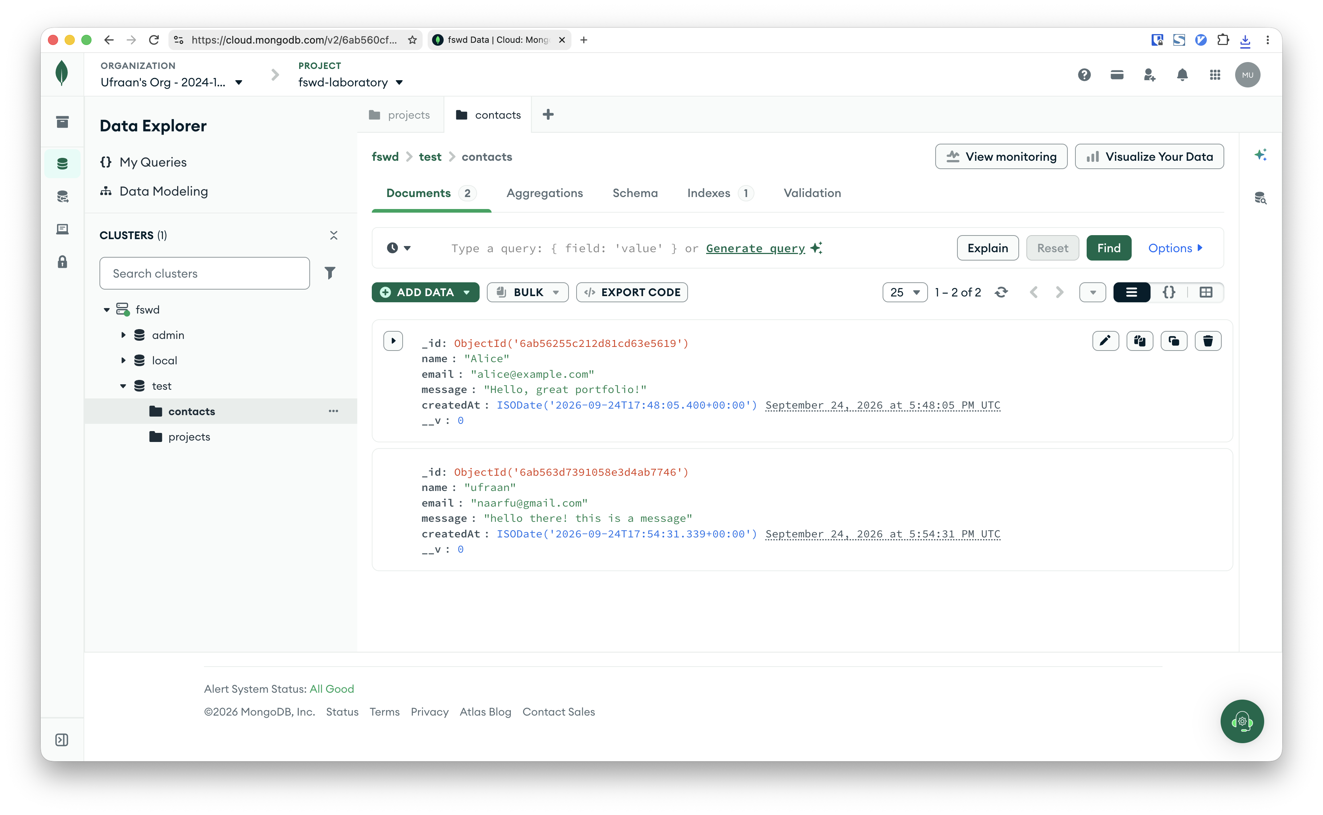This screenshot has height=815, width=1323.
Task: Open the 25 per page dropdown
Action: tap(904, 292)
